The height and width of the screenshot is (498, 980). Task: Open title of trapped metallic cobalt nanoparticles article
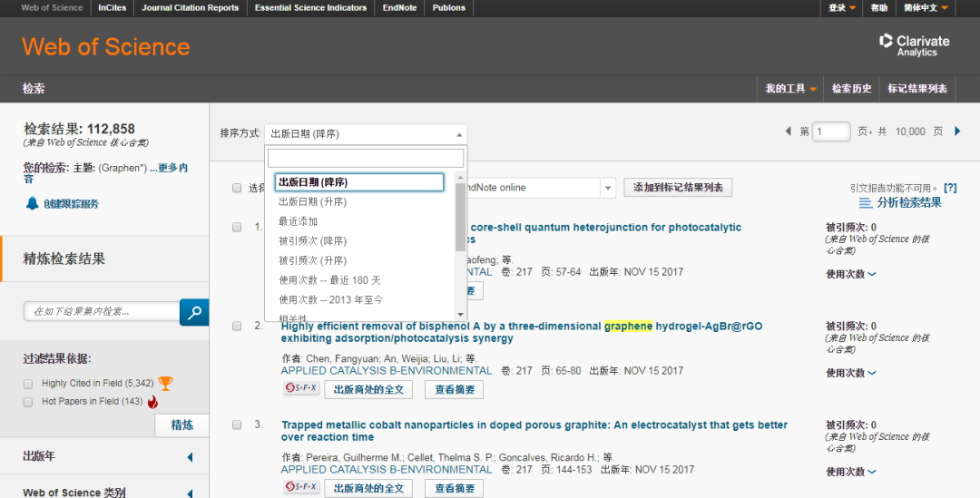(534, 431)
